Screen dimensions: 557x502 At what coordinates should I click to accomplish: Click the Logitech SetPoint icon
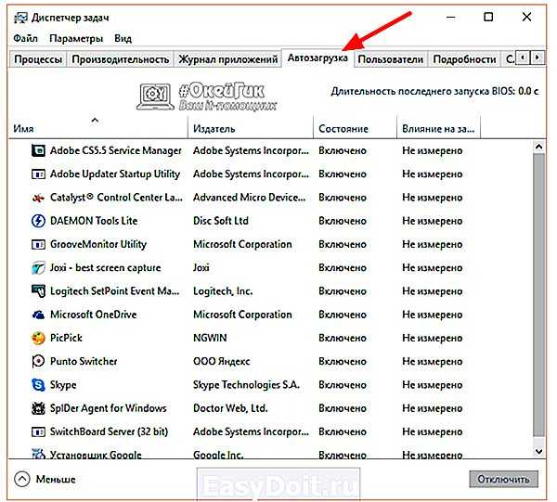click(x=38, y=291)
